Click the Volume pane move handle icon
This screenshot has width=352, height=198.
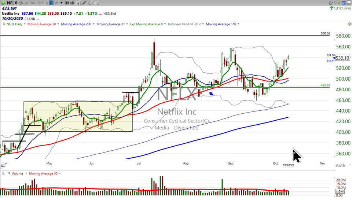pos(9,173)
